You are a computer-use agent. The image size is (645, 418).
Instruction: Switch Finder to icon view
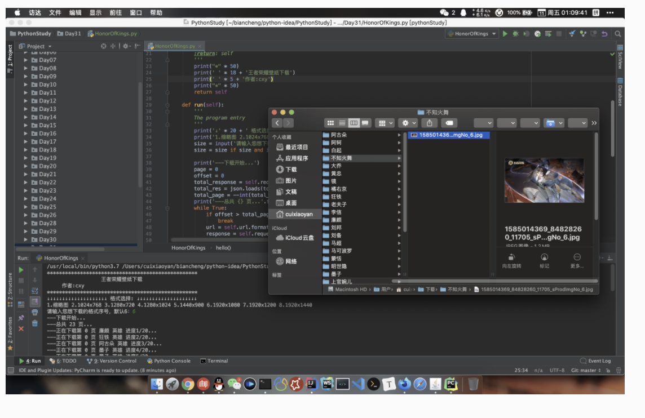[x=330, y=123]
